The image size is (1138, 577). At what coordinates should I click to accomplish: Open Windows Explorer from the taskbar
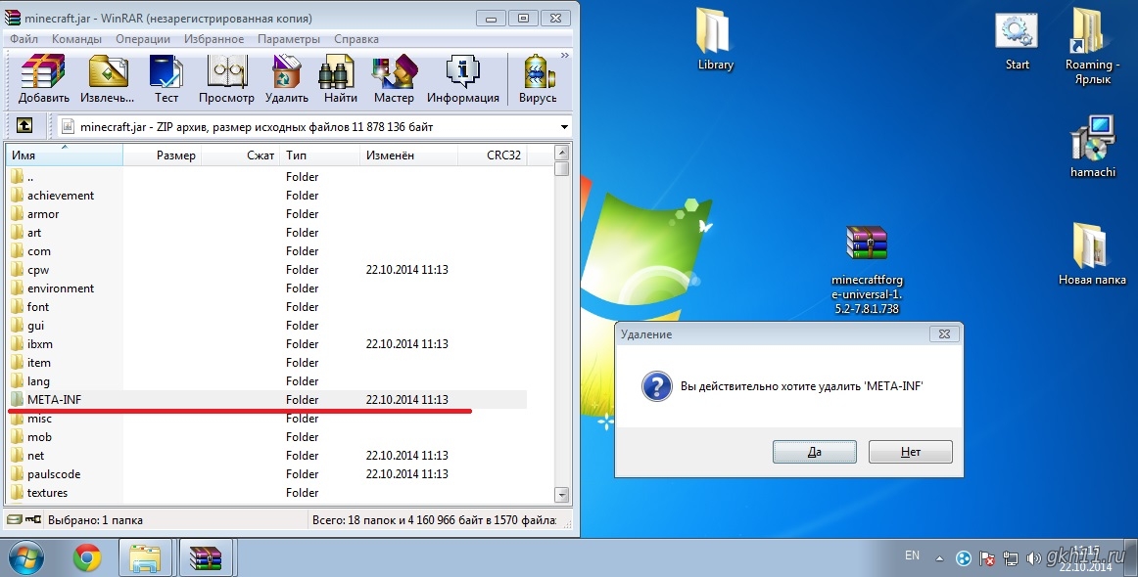[x=145, y=558]
